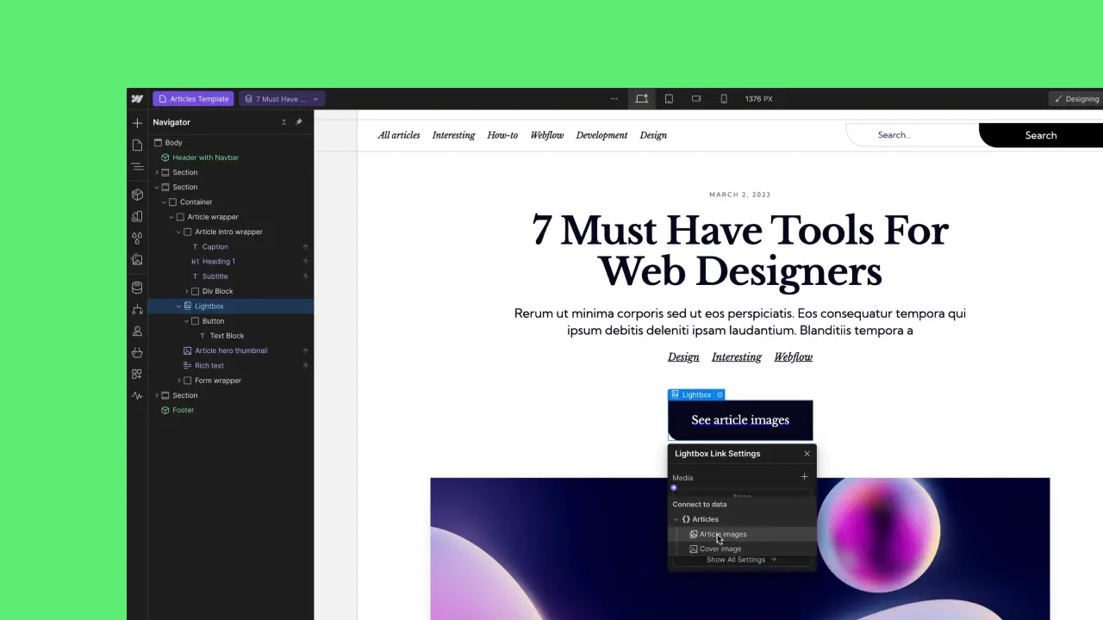Open the Ecommerce basket icon

(137, 352)
